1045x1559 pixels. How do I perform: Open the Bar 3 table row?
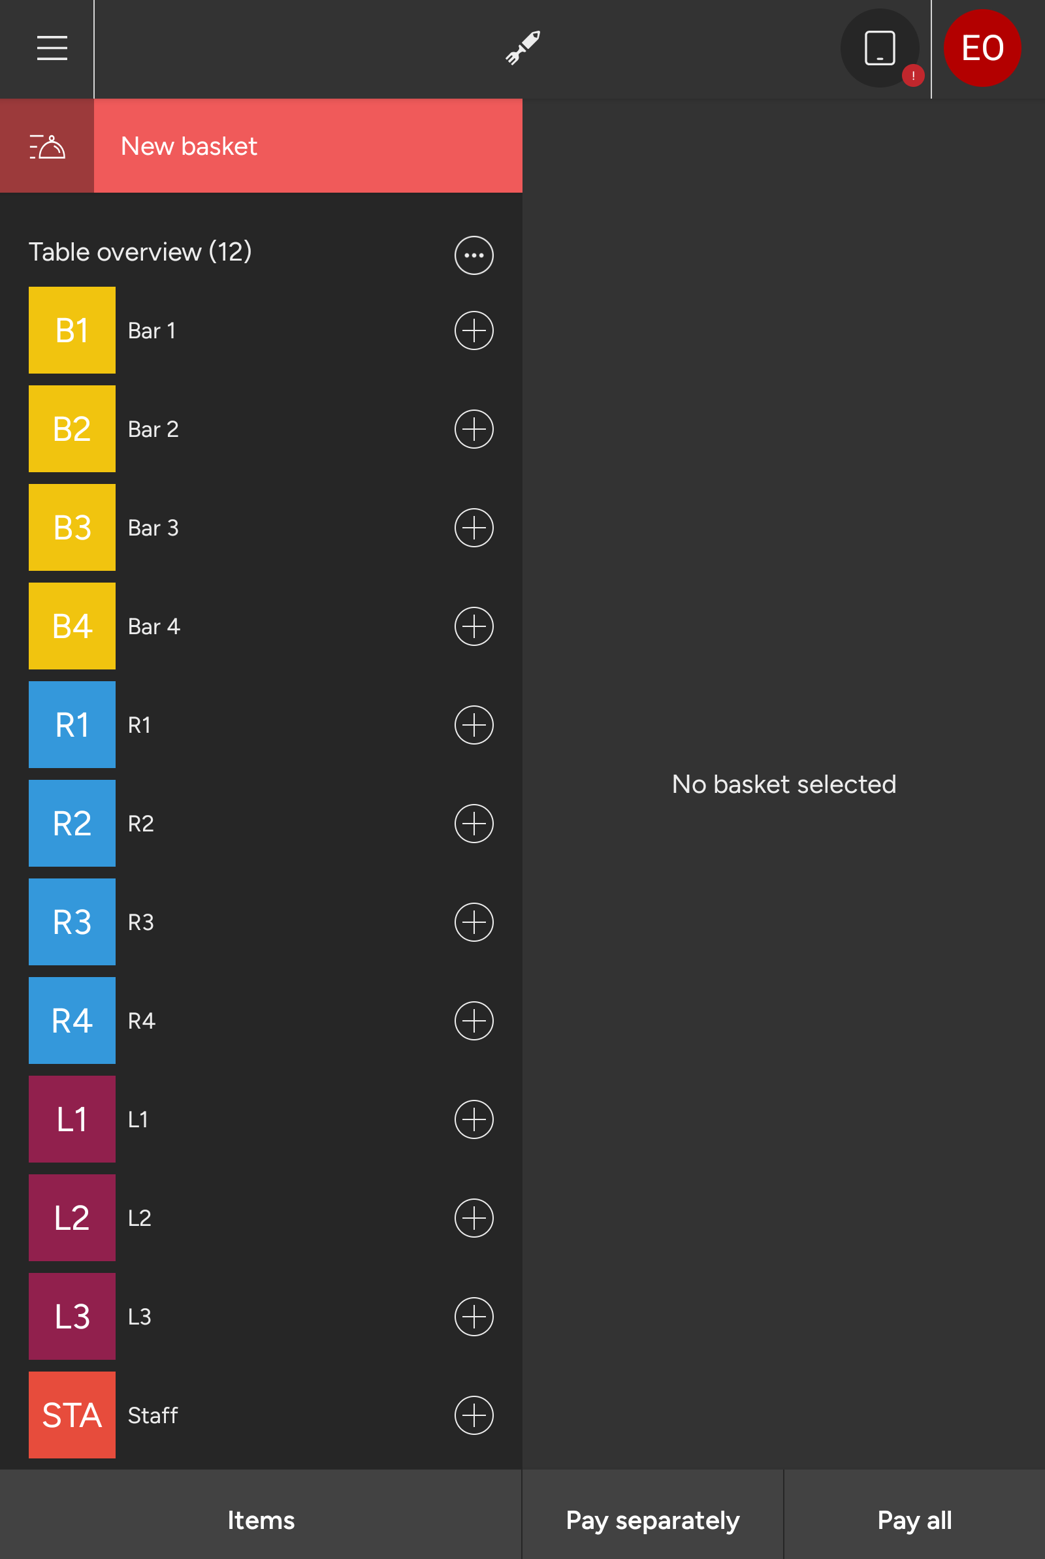[153, 528]
